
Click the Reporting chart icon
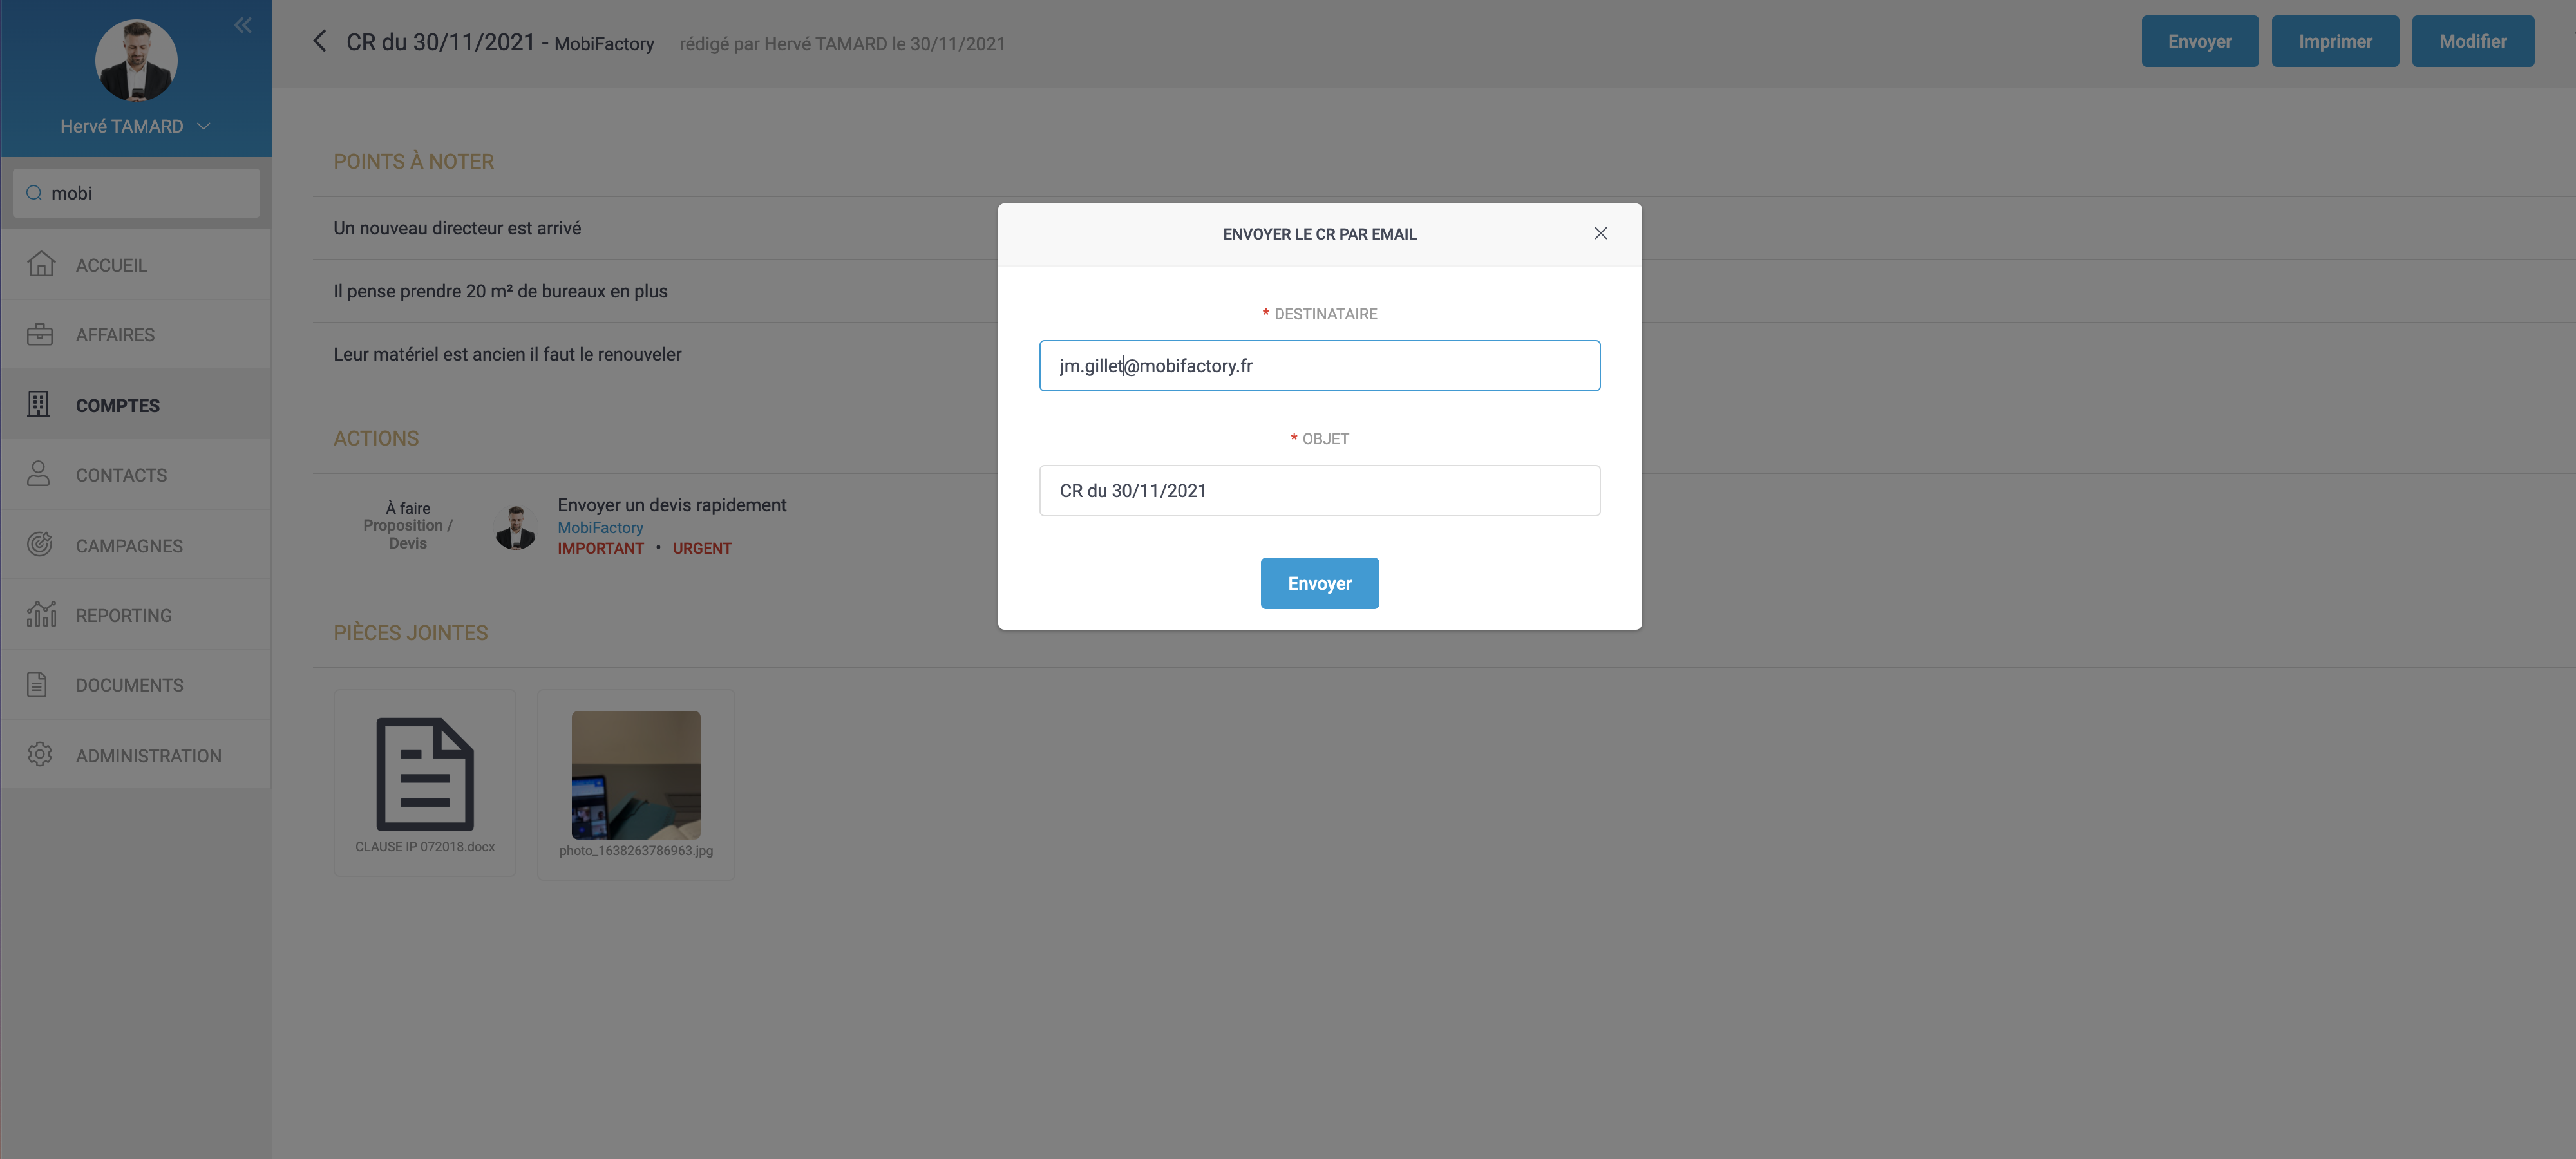(41, 614)
